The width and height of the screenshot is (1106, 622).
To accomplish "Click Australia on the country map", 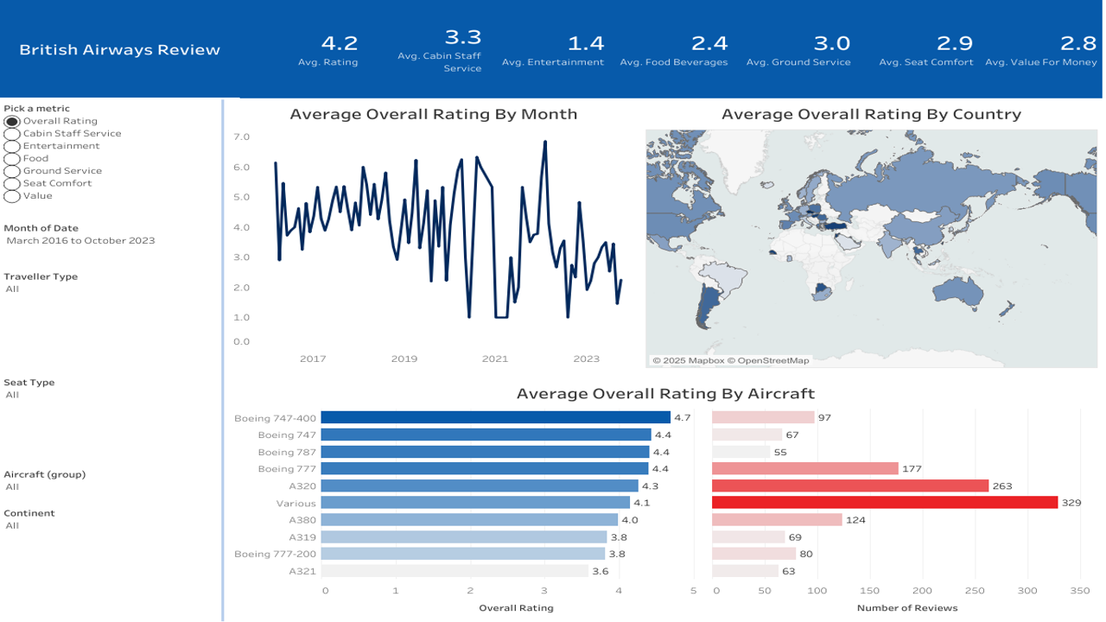I will click(x=959, y=291).
